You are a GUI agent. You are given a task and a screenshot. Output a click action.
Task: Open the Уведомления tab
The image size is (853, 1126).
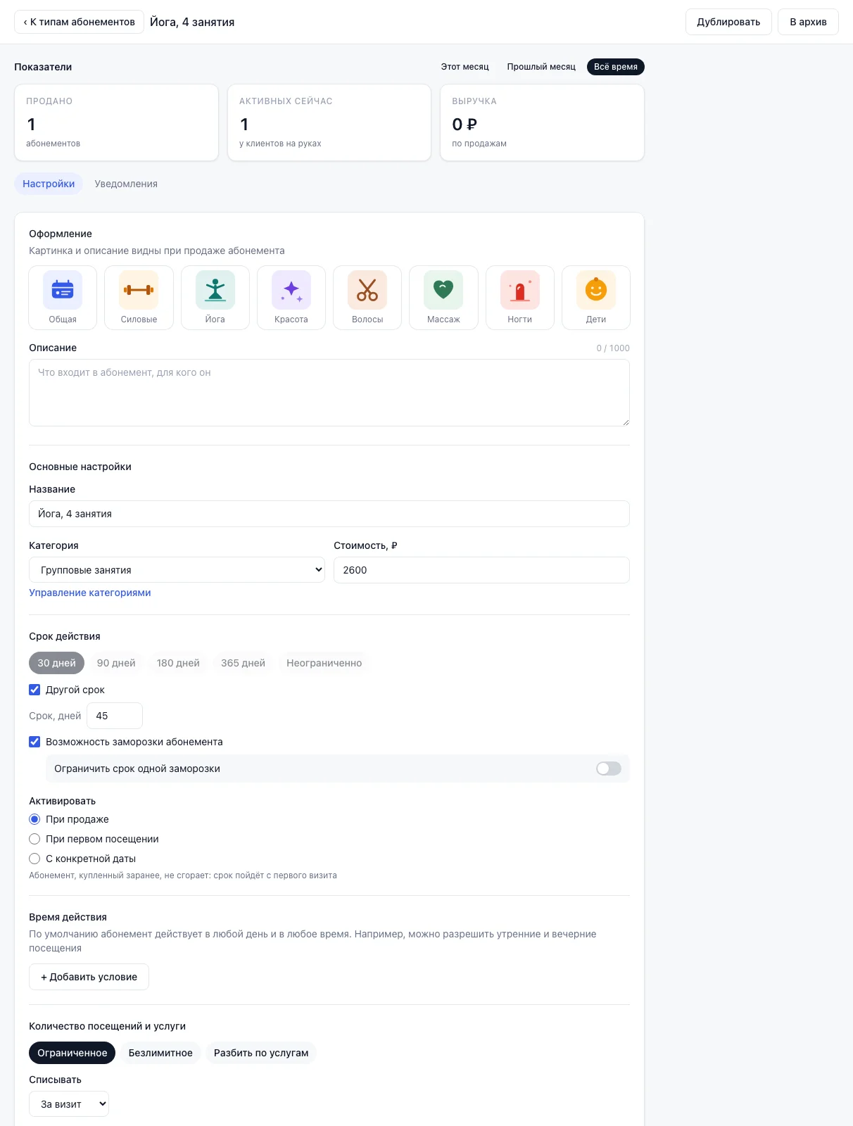click(x=126, y=184)
